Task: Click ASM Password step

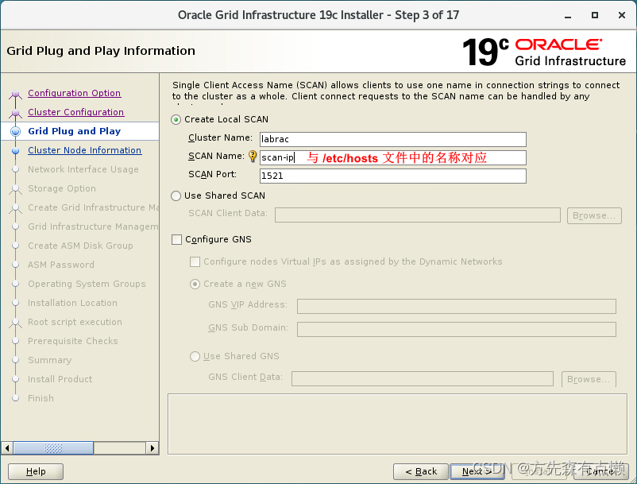Action: pos(61,265)
